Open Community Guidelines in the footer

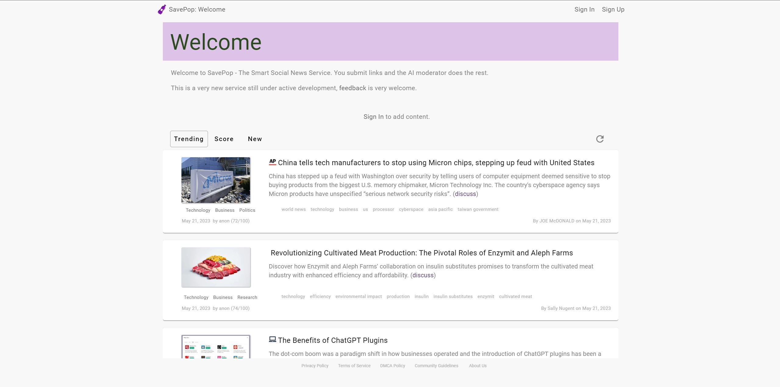point(436,366)
